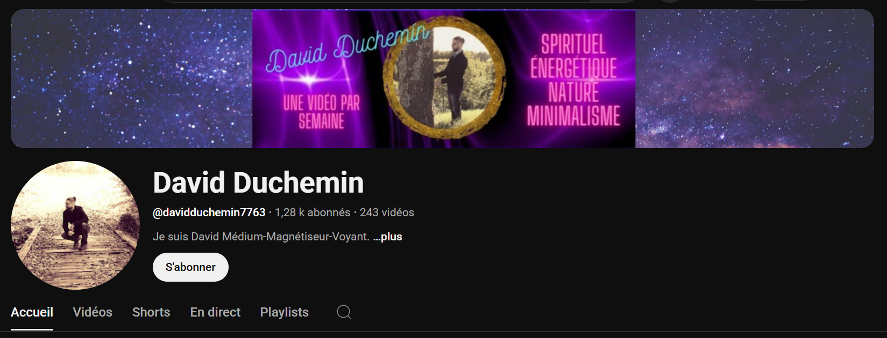Expand description with the ...plus link
The image size is (887, 338).
point(387,237)
